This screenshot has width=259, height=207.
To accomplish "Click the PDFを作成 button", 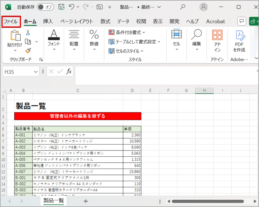I will click(239, 41).
